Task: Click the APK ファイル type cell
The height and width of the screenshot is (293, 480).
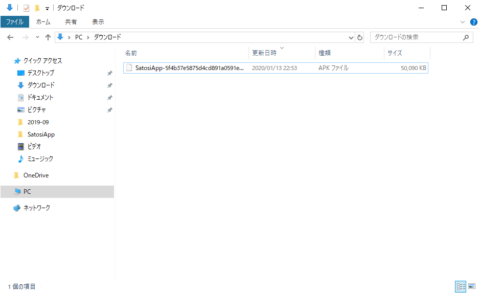Action: (x=333, y=68)
